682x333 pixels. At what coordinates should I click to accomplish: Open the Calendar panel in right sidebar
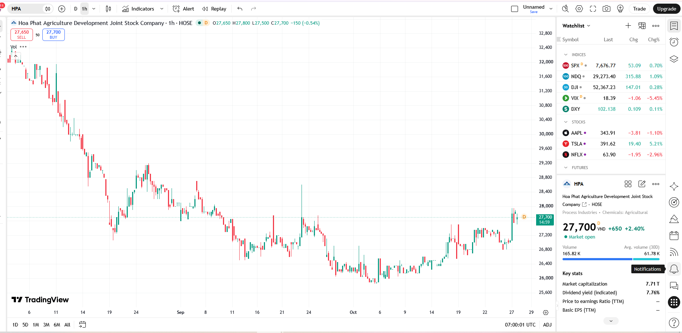[674, 236]
